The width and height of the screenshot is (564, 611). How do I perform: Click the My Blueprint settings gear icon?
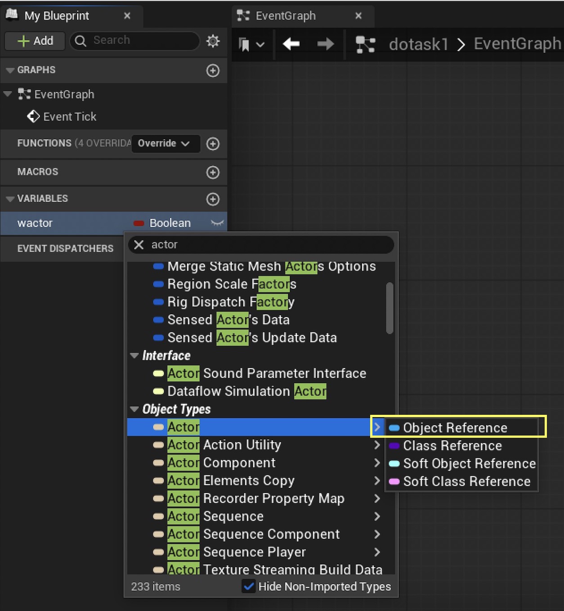213,41
